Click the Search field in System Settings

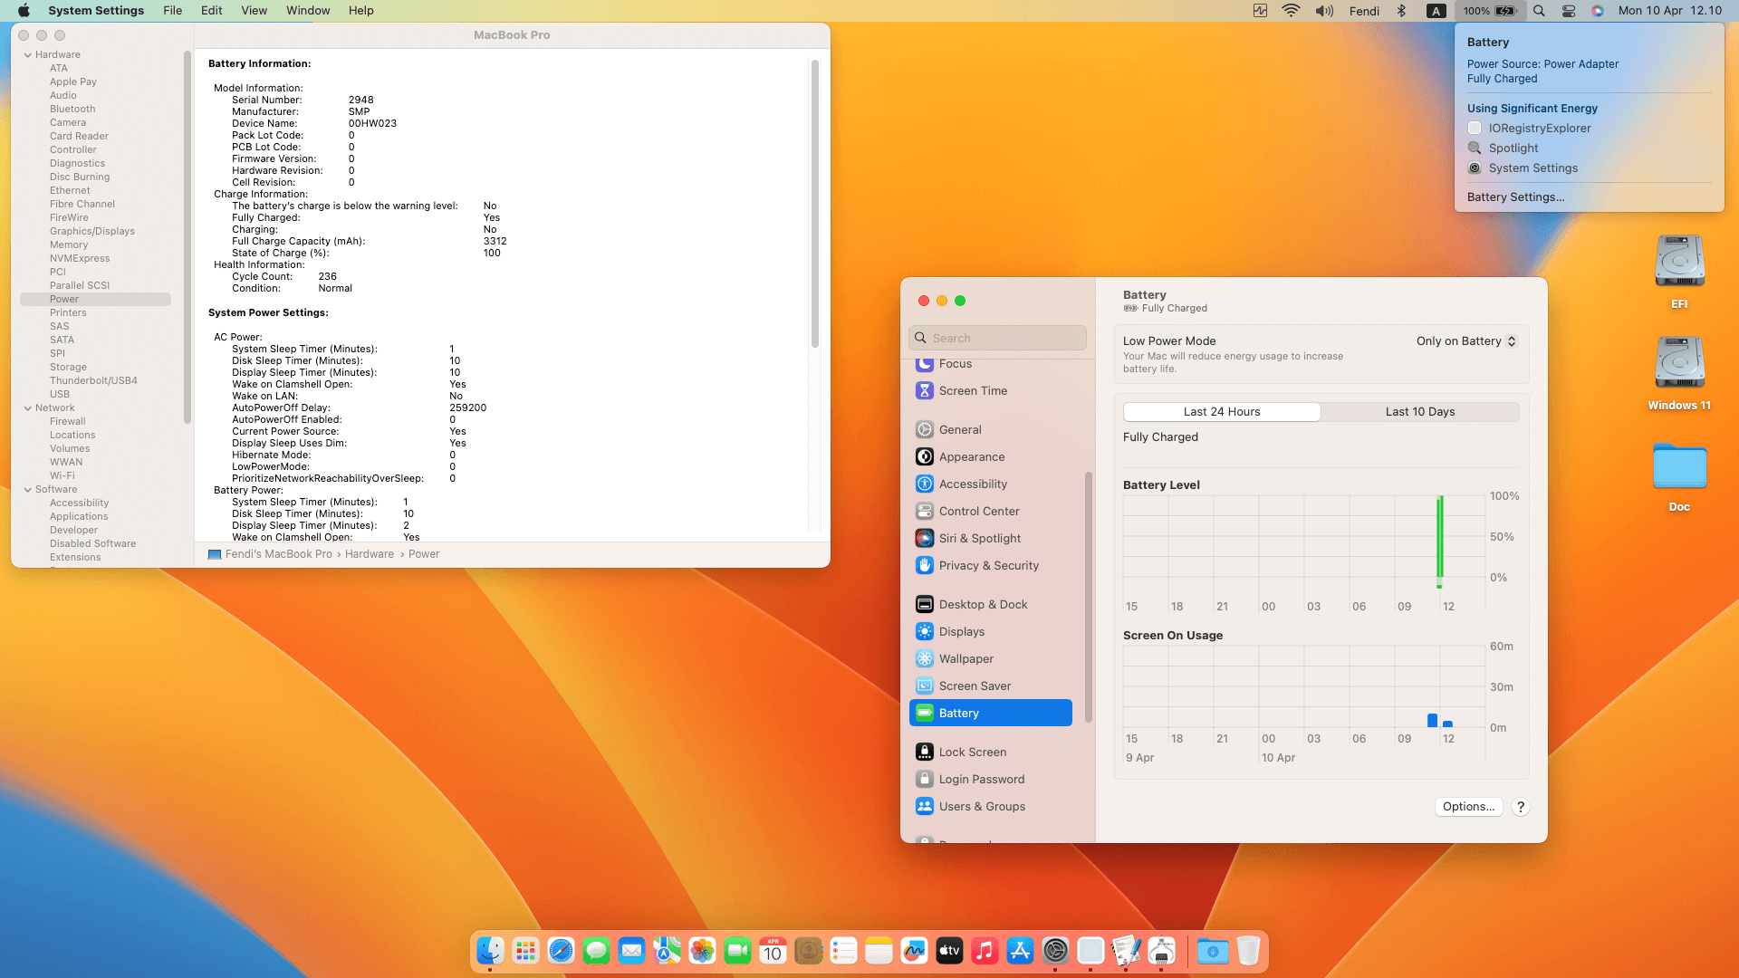click(x=997, y=338)
